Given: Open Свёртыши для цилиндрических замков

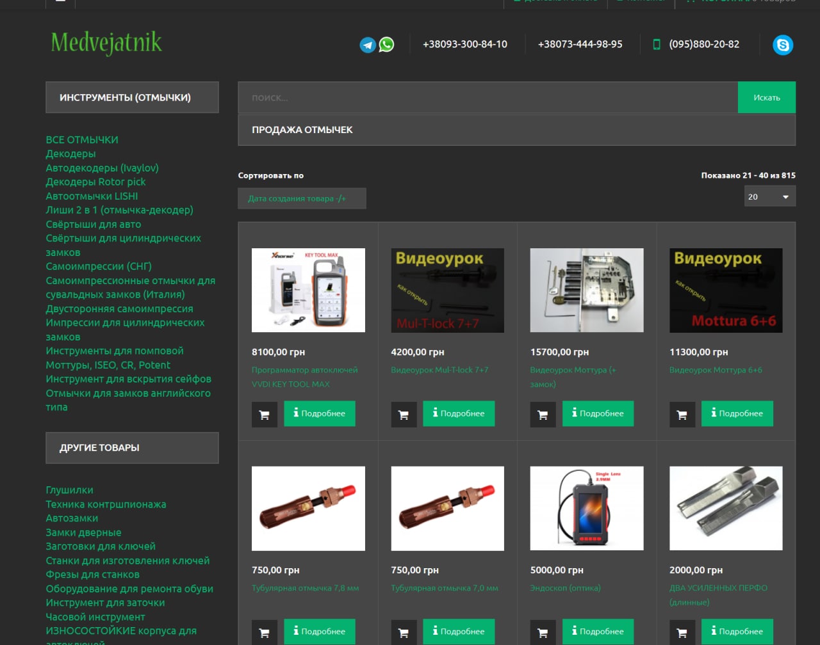Looking at the screenshot, I should pos(123,245).
